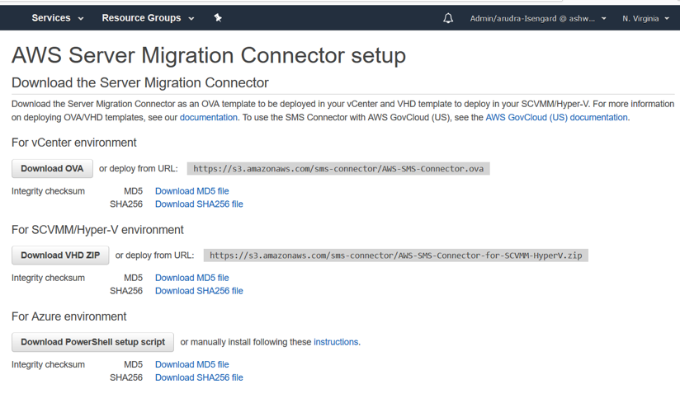Click Download the Server Migration Connector heading

point(140,82)
